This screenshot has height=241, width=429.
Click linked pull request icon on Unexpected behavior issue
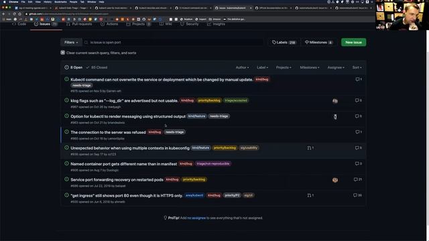(310, 148)
